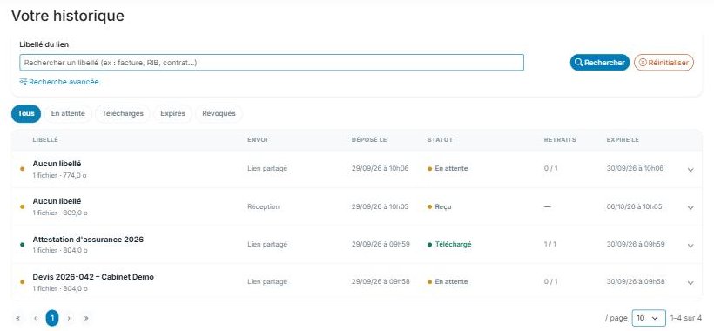Image resolution: width=714 pixels, height=331 pixels.
Task: Click the 29/09/26 à 09h59 deposit date
Action: tap(381, 244)
